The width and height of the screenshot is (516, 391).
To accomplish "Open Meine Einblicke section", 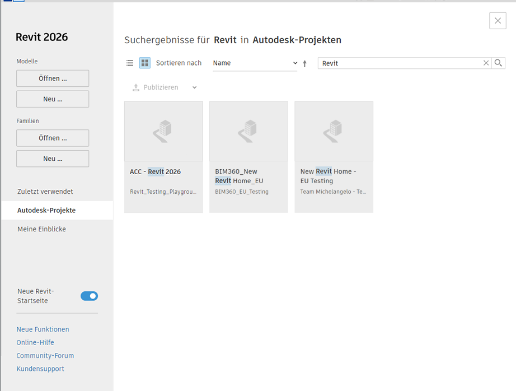I will pyautogui.click(x=42, y=229).
